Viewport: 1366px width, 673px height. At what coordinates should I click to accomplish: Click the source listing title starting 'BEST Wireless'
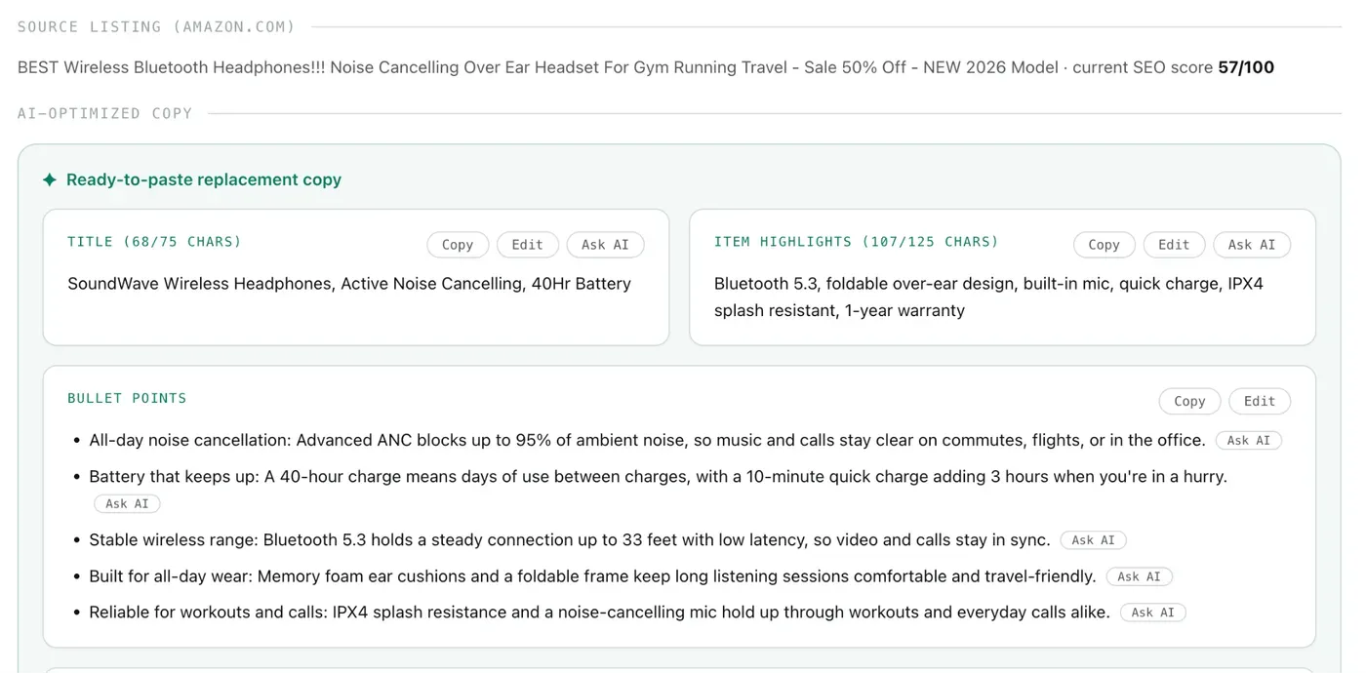(x=538, y=67)
